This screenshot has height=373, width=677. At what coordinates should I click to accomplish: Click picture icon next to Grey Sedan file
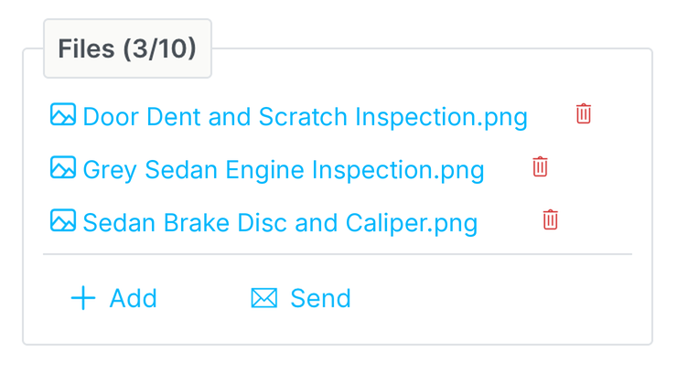[63, 167]
